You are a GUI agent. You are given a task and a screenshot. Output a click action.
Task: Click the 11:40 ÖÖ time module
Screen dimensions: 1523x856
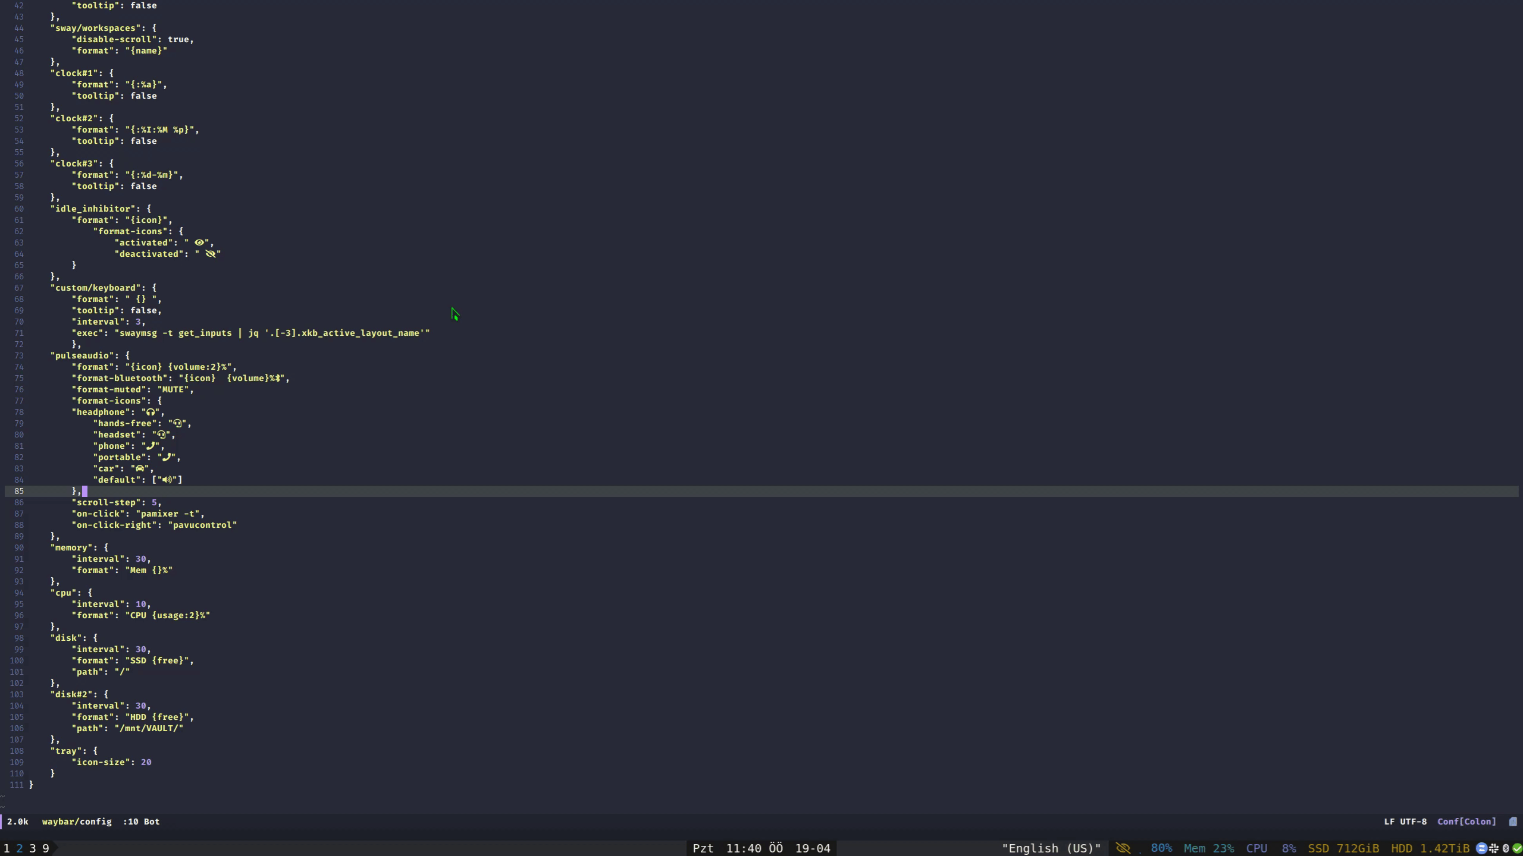tap(754, 848)
